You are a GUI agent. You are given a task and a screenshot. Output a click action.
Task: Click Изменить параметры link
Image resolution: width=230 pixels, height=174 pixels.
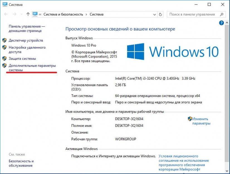tap(201, 121)
